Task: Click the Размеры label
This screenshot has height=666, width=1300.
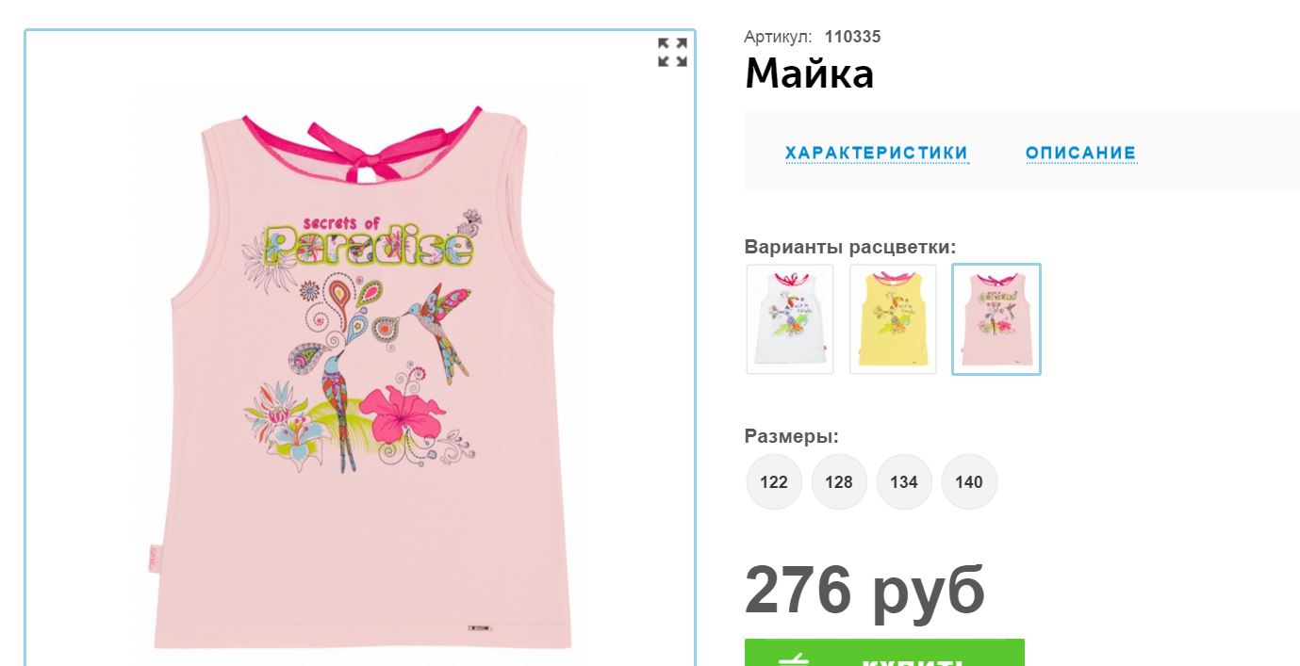Action: 792,436
